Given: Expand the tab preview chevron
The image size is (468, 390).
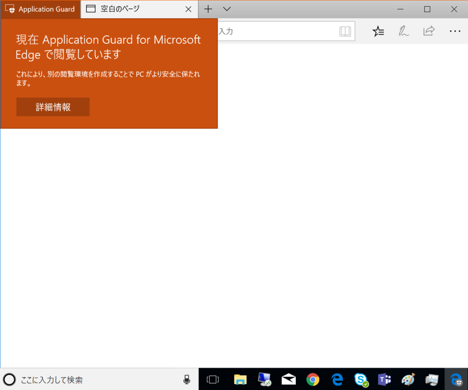Looking at the screenshot, I should [x=227, y=9].
